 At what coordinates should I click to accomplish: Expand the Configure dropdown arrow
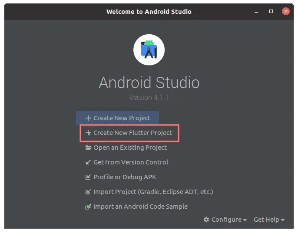click(245, 220)
